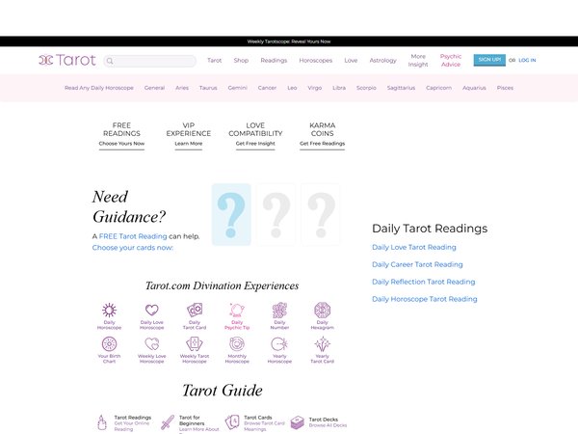Open the Daily Number icon
578x434 pixels.
click(279, 310)
